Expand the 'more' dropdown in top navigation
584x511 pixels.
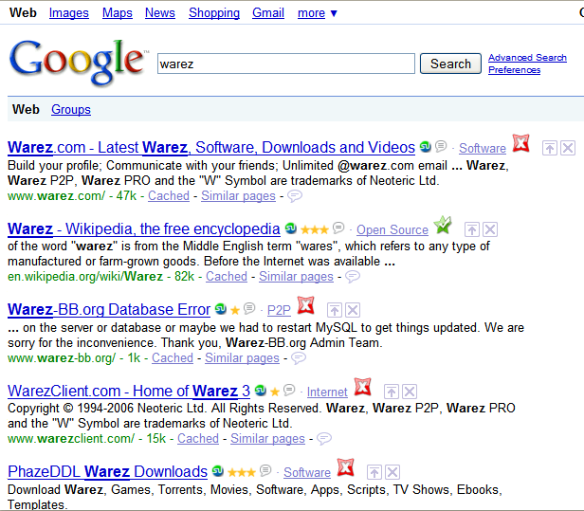(318, 13)
